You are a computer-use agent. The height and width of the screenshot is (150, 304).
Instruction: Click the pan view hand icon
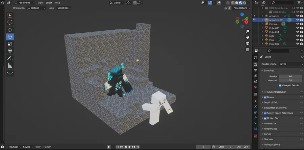coord(248,37)
